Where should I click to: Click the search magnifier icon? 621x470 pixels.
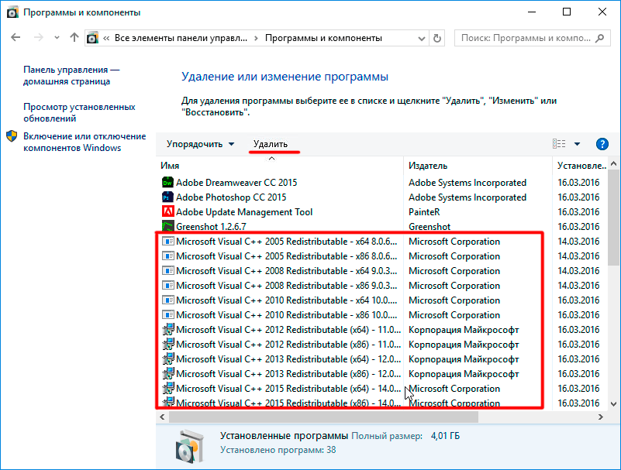pos(600,38)
